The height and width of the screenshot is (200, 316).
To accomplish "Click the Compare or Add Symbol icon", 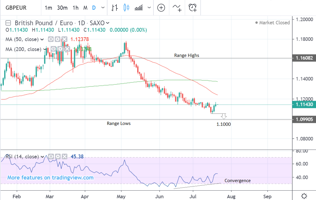I will click(x=161, y=8).
